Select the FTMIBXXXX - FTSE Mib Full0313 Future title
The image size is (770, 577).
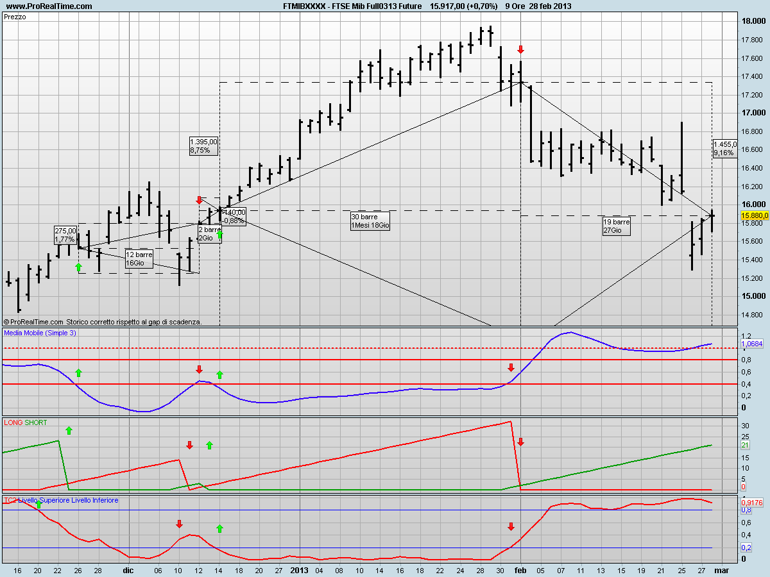(352, 6)
